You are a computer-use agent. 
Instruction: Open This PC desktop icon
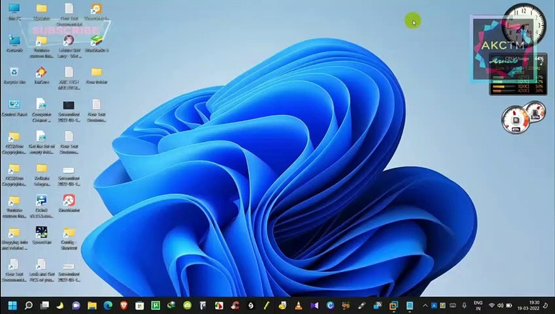[14, 11]
